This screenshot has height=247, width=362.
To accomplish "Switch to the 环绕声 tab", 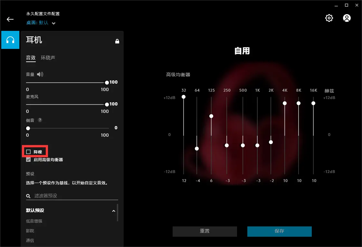I will point(48,58).
